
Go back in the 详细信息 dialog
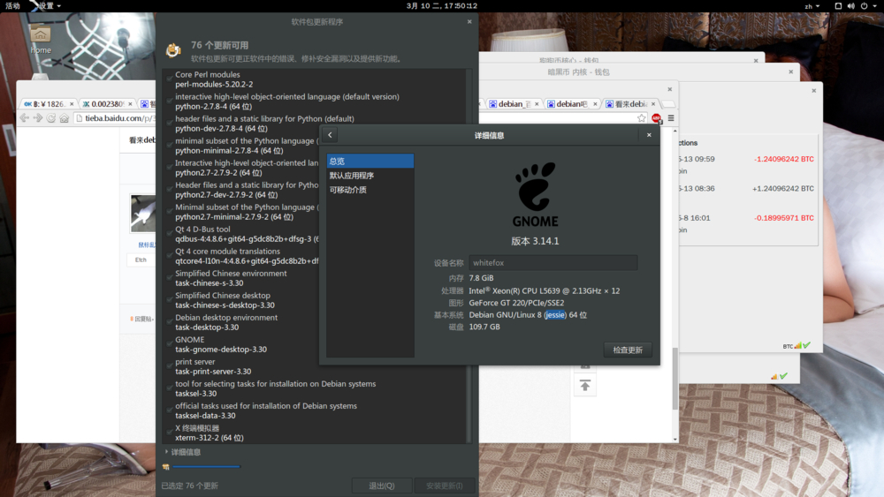click(x=330, y=135)
